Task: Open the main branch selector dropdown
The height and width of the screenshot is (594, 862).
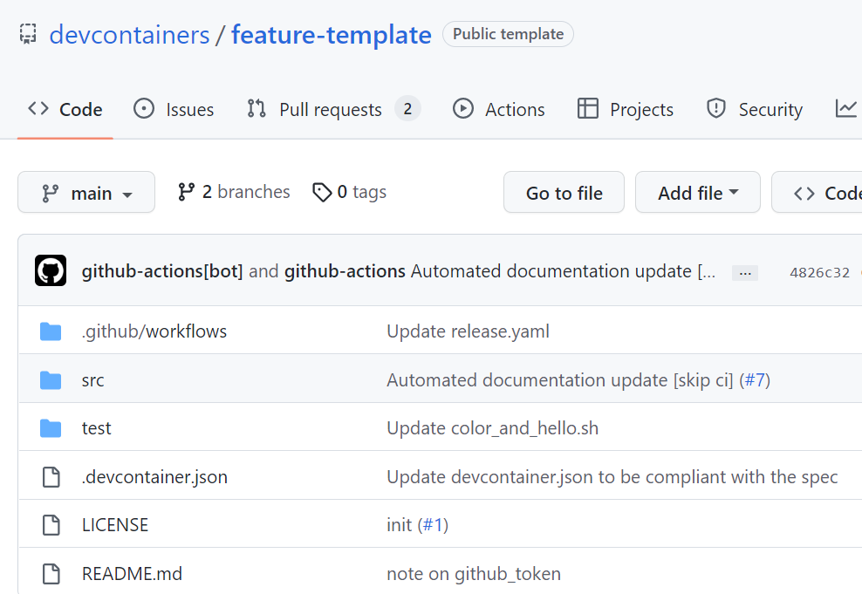Action: tap(86, 192)
